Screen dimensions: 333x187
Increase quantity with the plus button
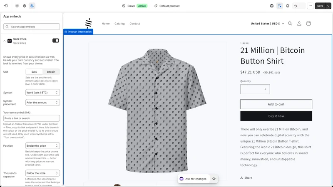pyautogui.click(x=265, y=89)
